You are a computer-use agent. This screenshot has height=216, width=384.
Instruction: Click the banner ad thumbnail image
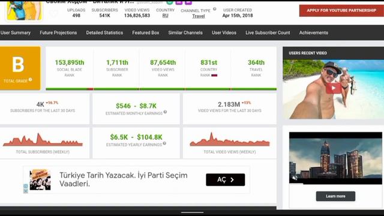[40, 180]
